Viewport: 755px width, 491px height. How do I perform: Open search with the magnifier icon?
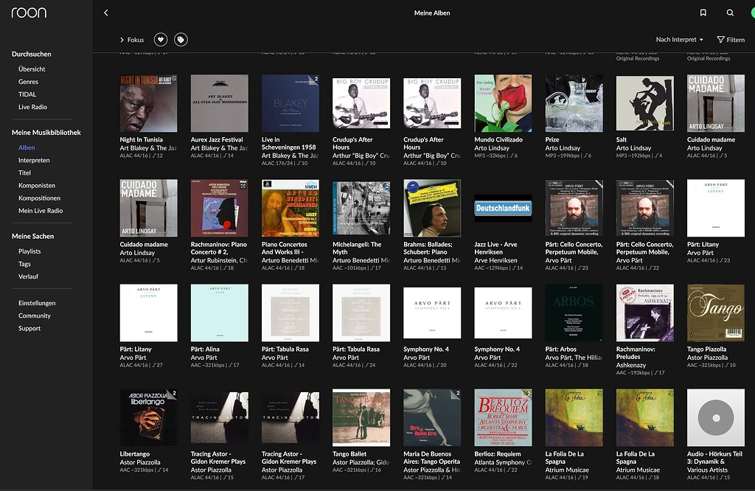(x=729, y=13)
